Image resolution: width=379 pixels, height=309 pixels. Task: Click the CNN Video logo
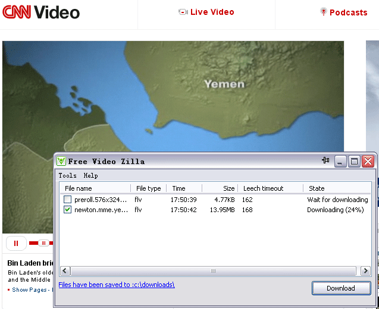point(41,12)
